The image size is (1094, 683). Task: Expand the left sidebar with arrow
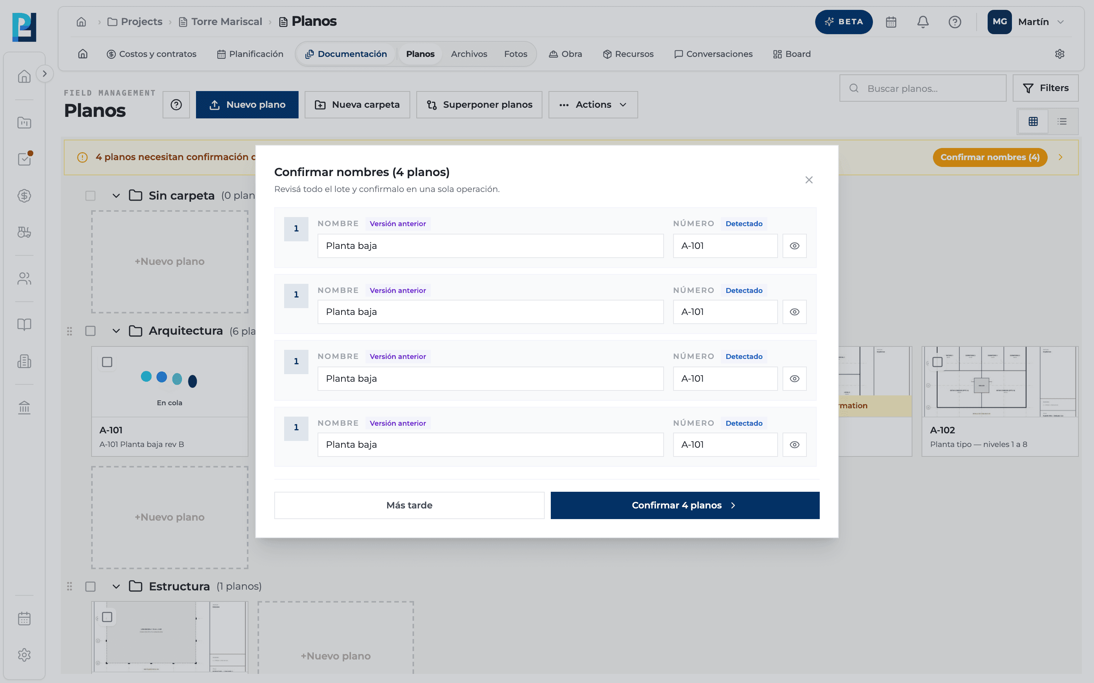(44, 74)
